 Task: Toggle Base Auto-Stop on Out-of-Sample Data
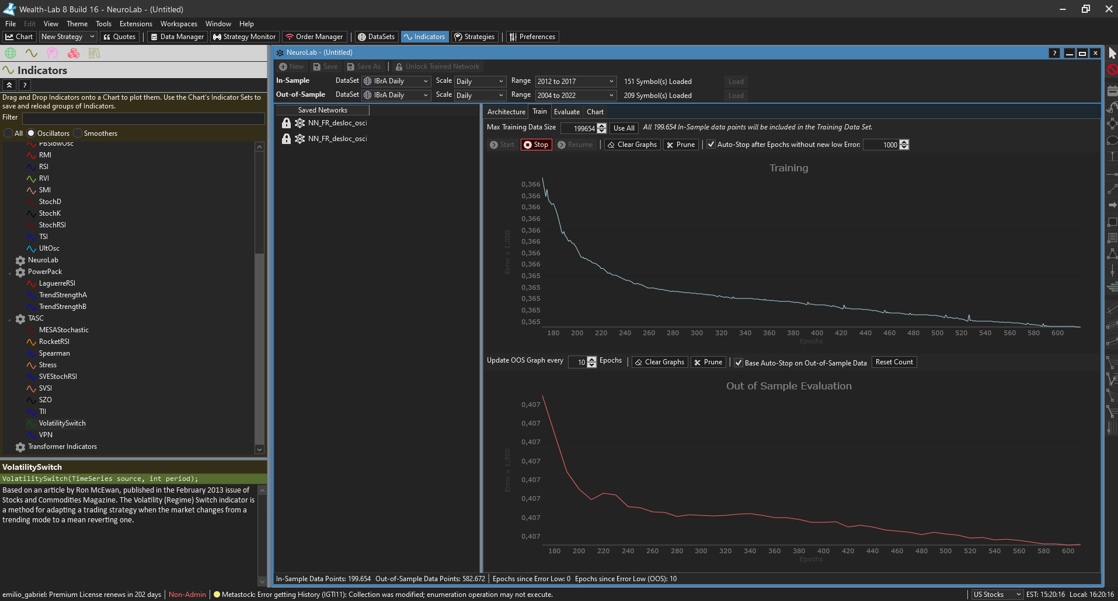(x=739, y=363)
